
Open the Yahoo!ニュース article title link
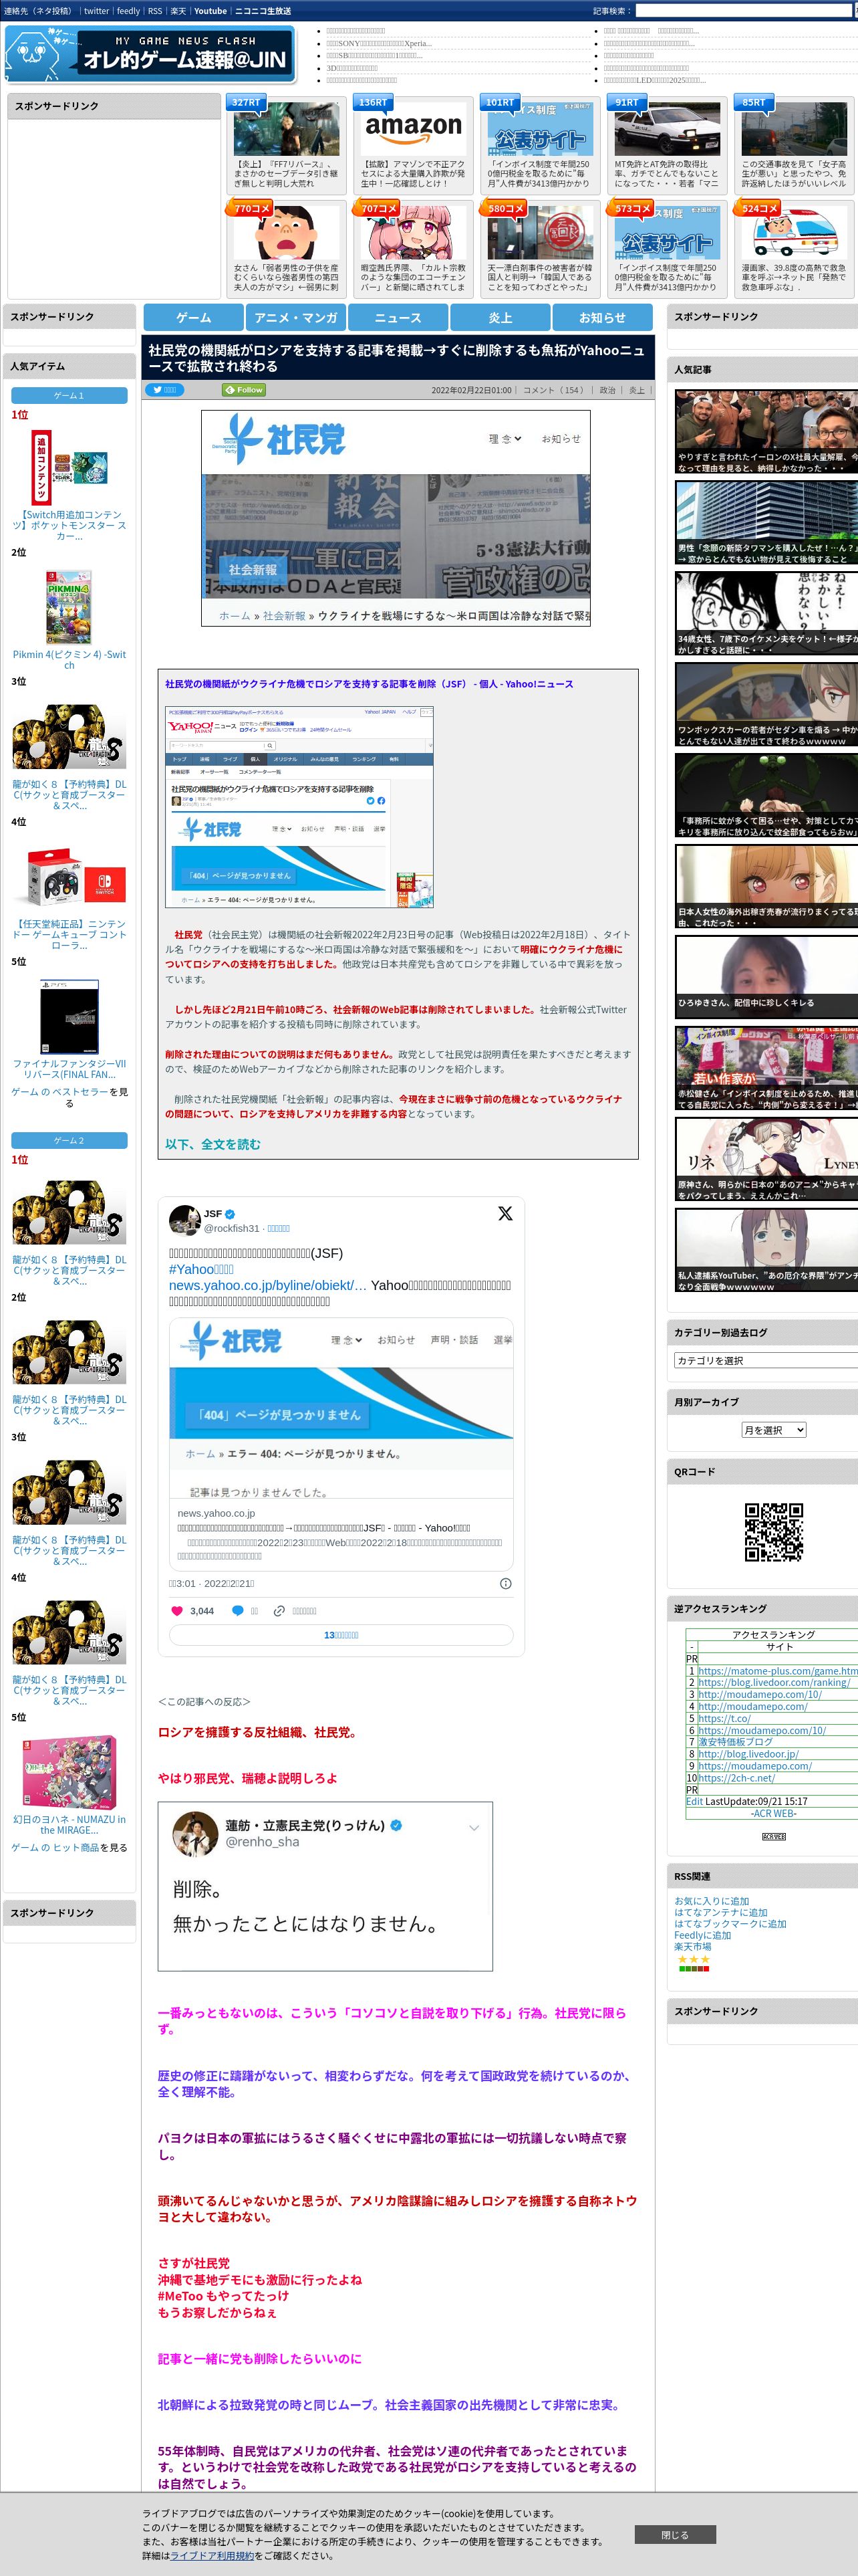click(369, 684)
